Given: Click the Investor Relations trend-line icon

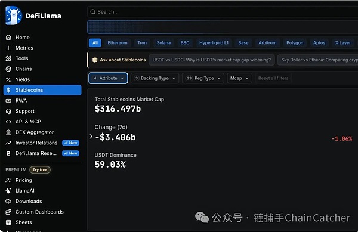Looking at the screenshot, I should point(8,143).
